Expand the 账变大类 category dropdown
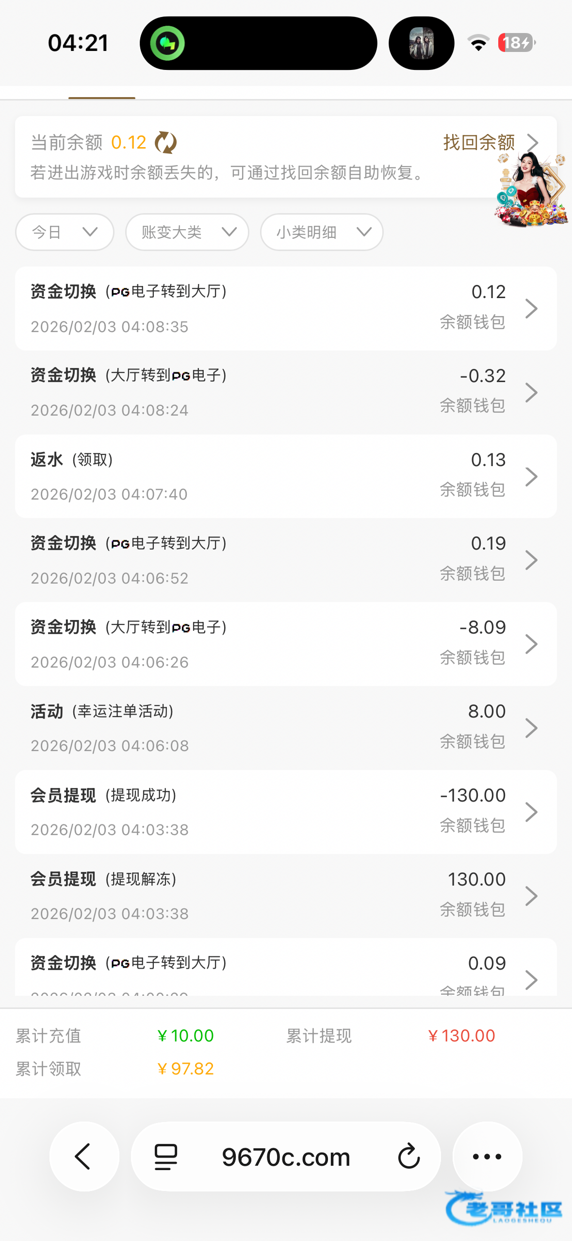572x1241 pixels. [187, 232]
